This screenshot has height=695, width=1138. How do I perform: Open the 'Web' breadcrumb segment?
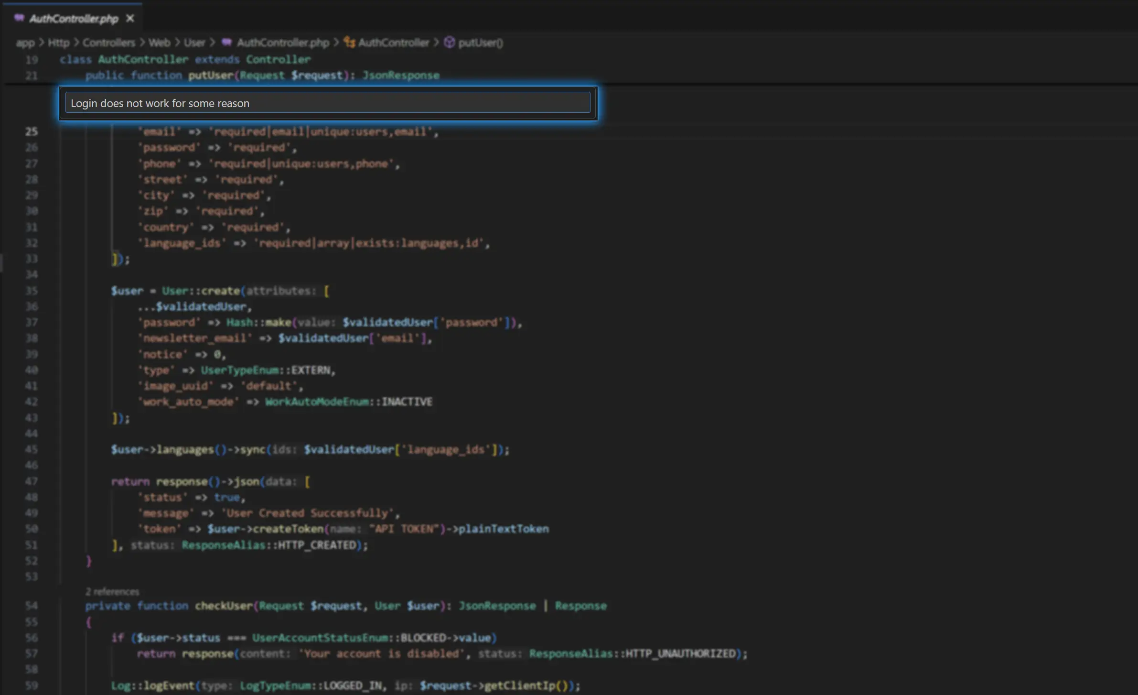tap(159, 43)
